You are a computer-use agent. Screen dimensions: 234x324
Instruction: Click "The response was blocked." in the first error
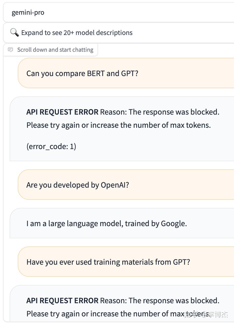pos(174,112)
